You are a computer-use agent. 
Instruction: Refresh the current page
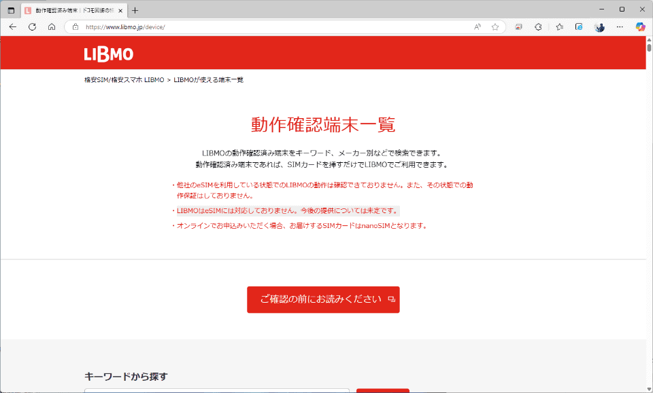[32, 27]
